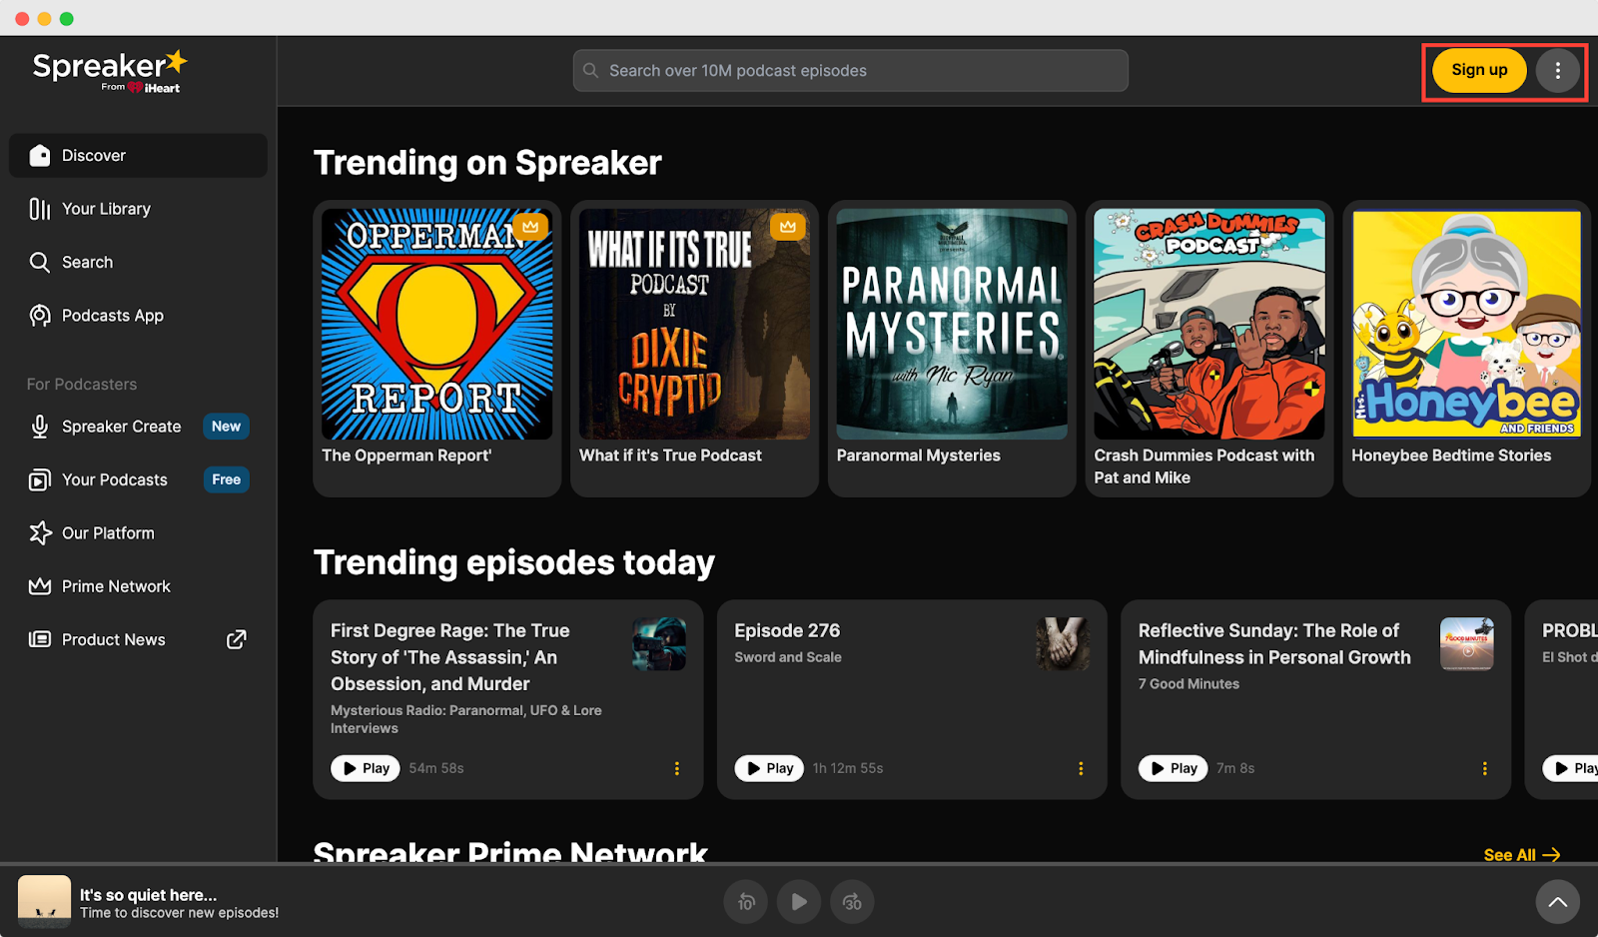Click The Opperman Report' title

[x=406, y=456]
